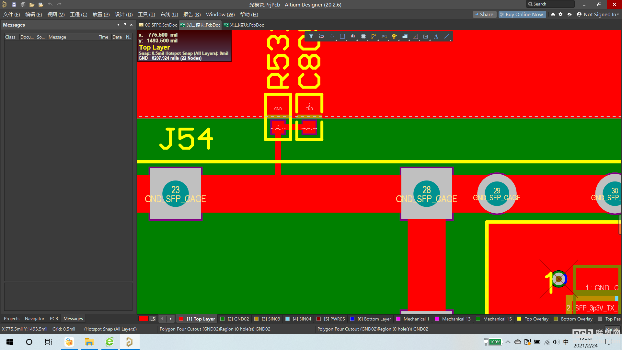The image size is (622, 350).
Task: Select the Place Component chip icon
Action: tap(363, 36)
